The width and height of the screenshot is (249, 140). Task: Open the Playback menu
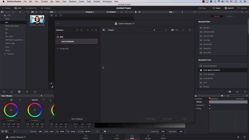72,2
